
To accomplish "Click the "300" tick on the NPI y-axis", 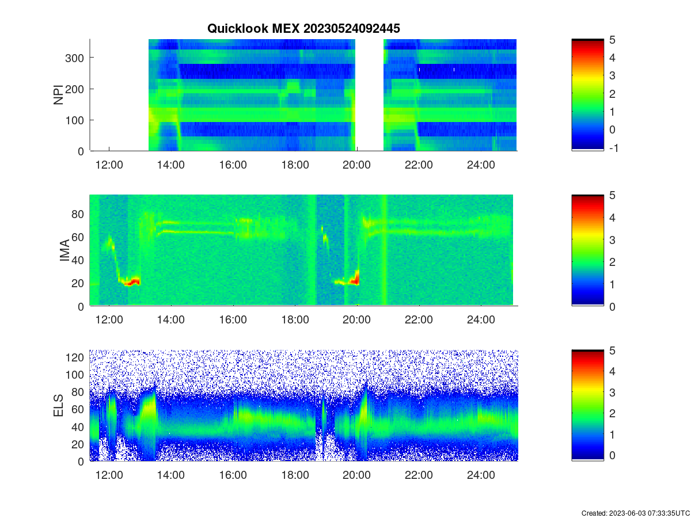I will point(75,58).
